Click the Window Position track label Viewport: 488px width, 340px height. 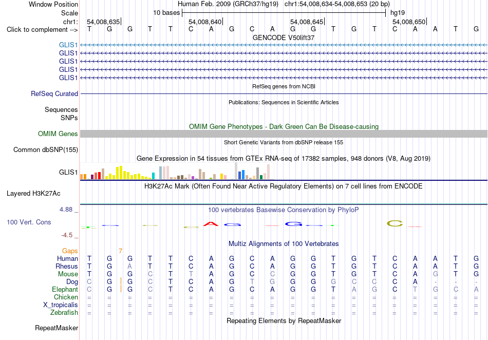point(53,4)
